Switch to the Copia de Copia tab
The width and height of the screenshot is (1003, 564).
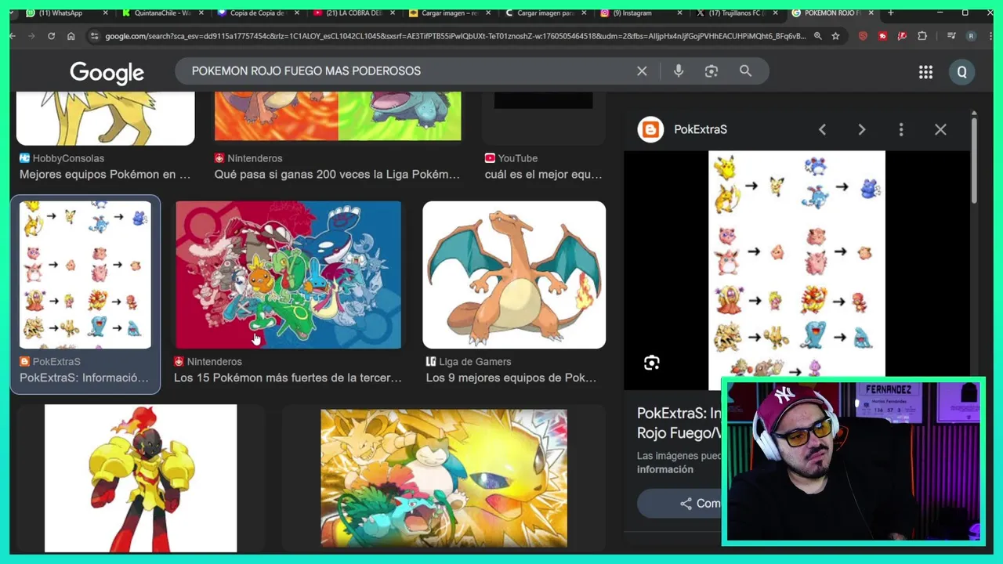tap(258, 13)
